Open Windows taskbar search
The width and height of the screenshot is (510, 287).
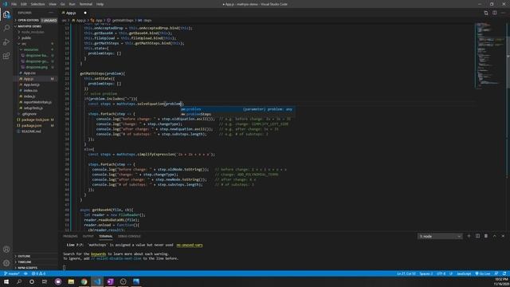point(19,281)
